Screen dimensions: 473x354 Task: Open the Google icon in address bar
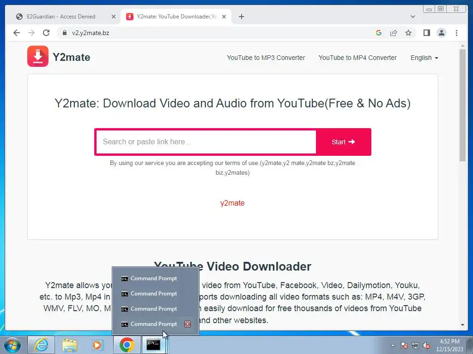(x=379, y=33)
